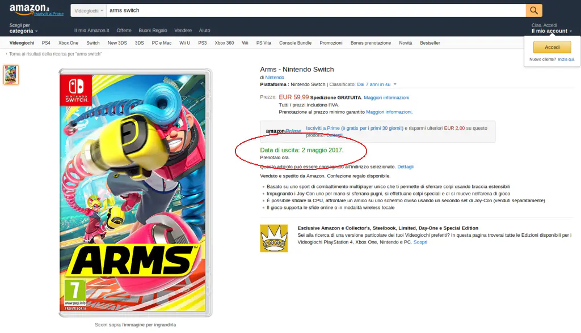Open the New 3DS category
The image size is (581, 333).
tap(117, 43)
